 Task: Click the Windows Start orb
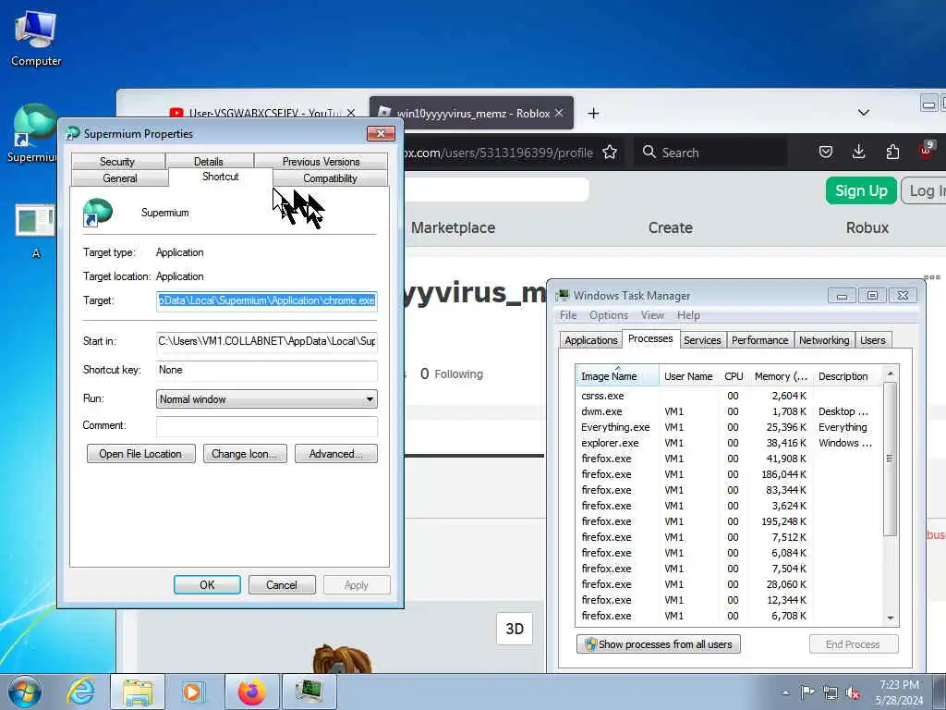pyautogui.click(x=25, y=692)
